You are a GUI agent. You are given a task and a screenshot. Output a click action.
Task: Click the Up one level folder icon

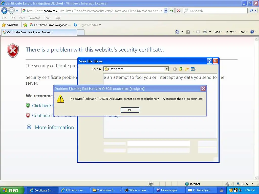point(181,69)
